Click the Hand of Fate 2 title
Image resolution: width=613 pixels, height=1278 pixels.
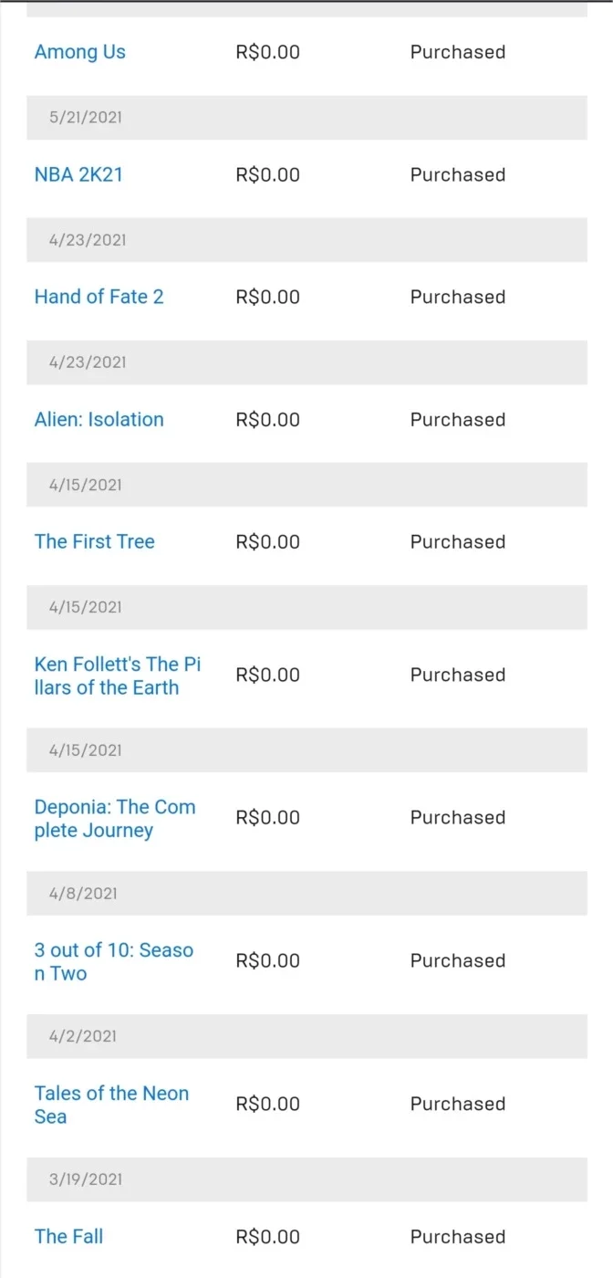pos(99,297)
